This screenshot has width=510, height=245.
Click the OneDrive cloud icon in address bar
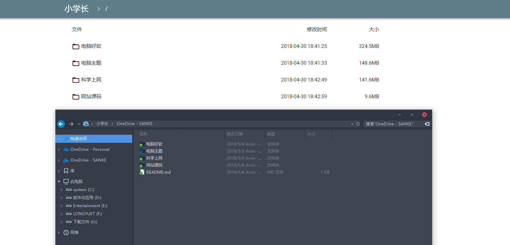click(x=86, y=124)
